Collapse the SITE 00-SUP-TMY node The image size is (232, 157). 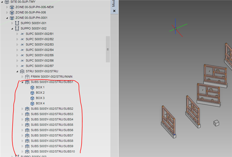(x=2, y=2)
